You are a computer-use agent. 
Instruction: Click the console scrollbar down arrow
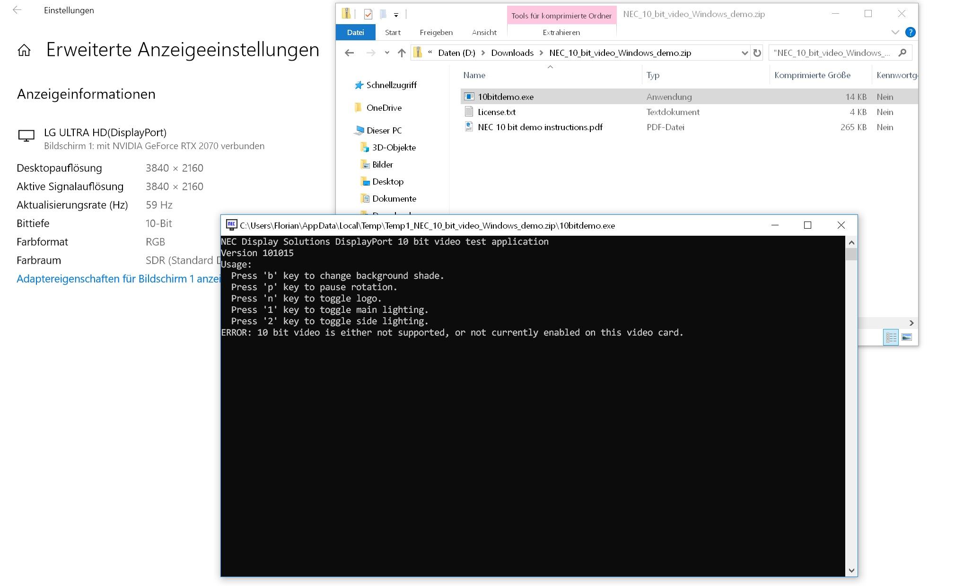click(851, 570)
